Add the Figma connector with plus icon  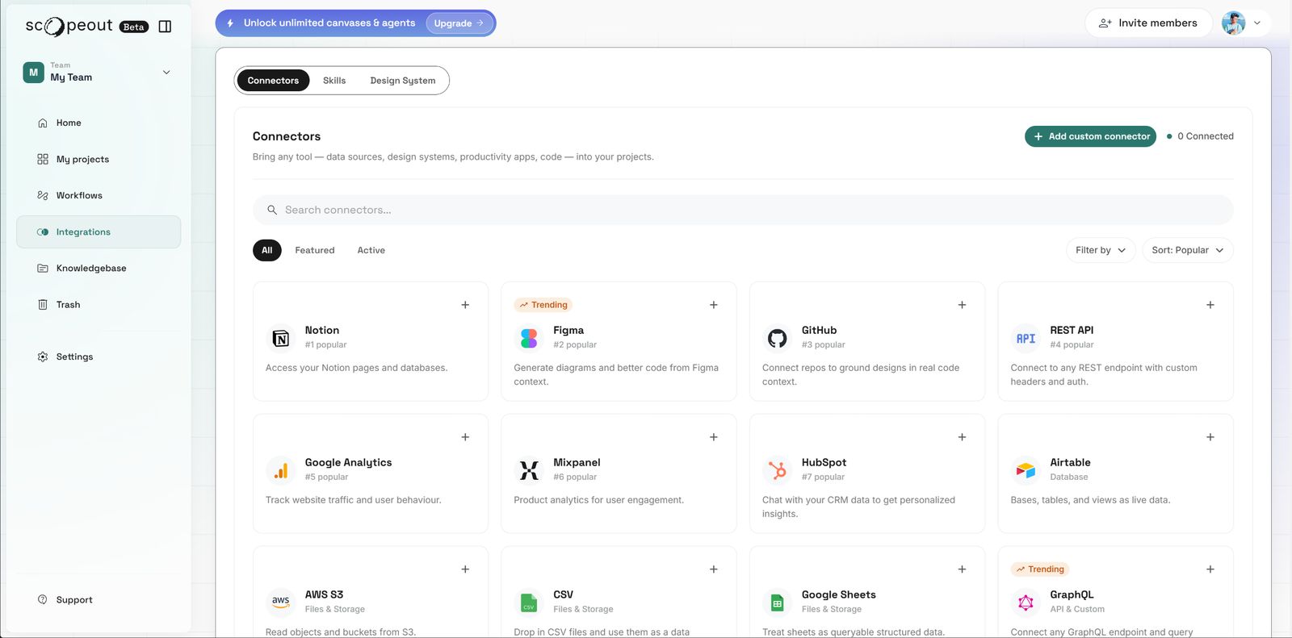pyautogui.click(x=714, y=305)
